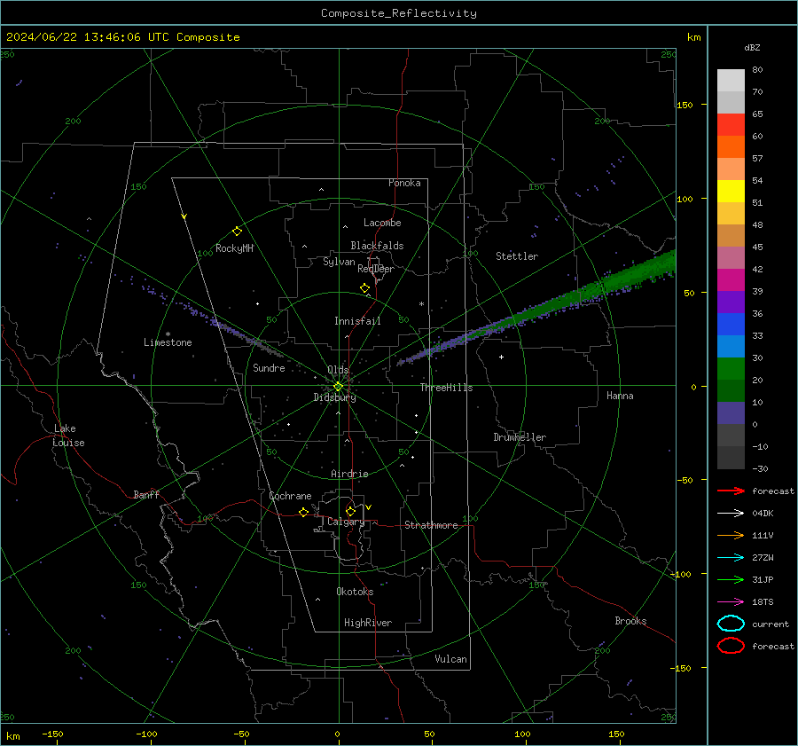Select the Sundre map label
Image resolution: width=798 pixels, height=746 pixels.
click(x=269, y=367)
